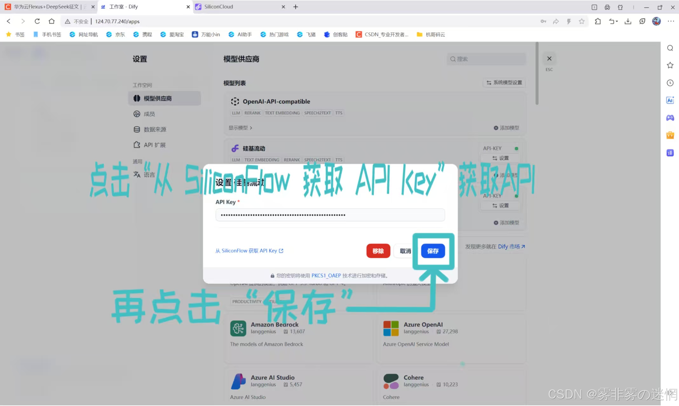
Task: Go forward in browser history
Action: point(23,21)
